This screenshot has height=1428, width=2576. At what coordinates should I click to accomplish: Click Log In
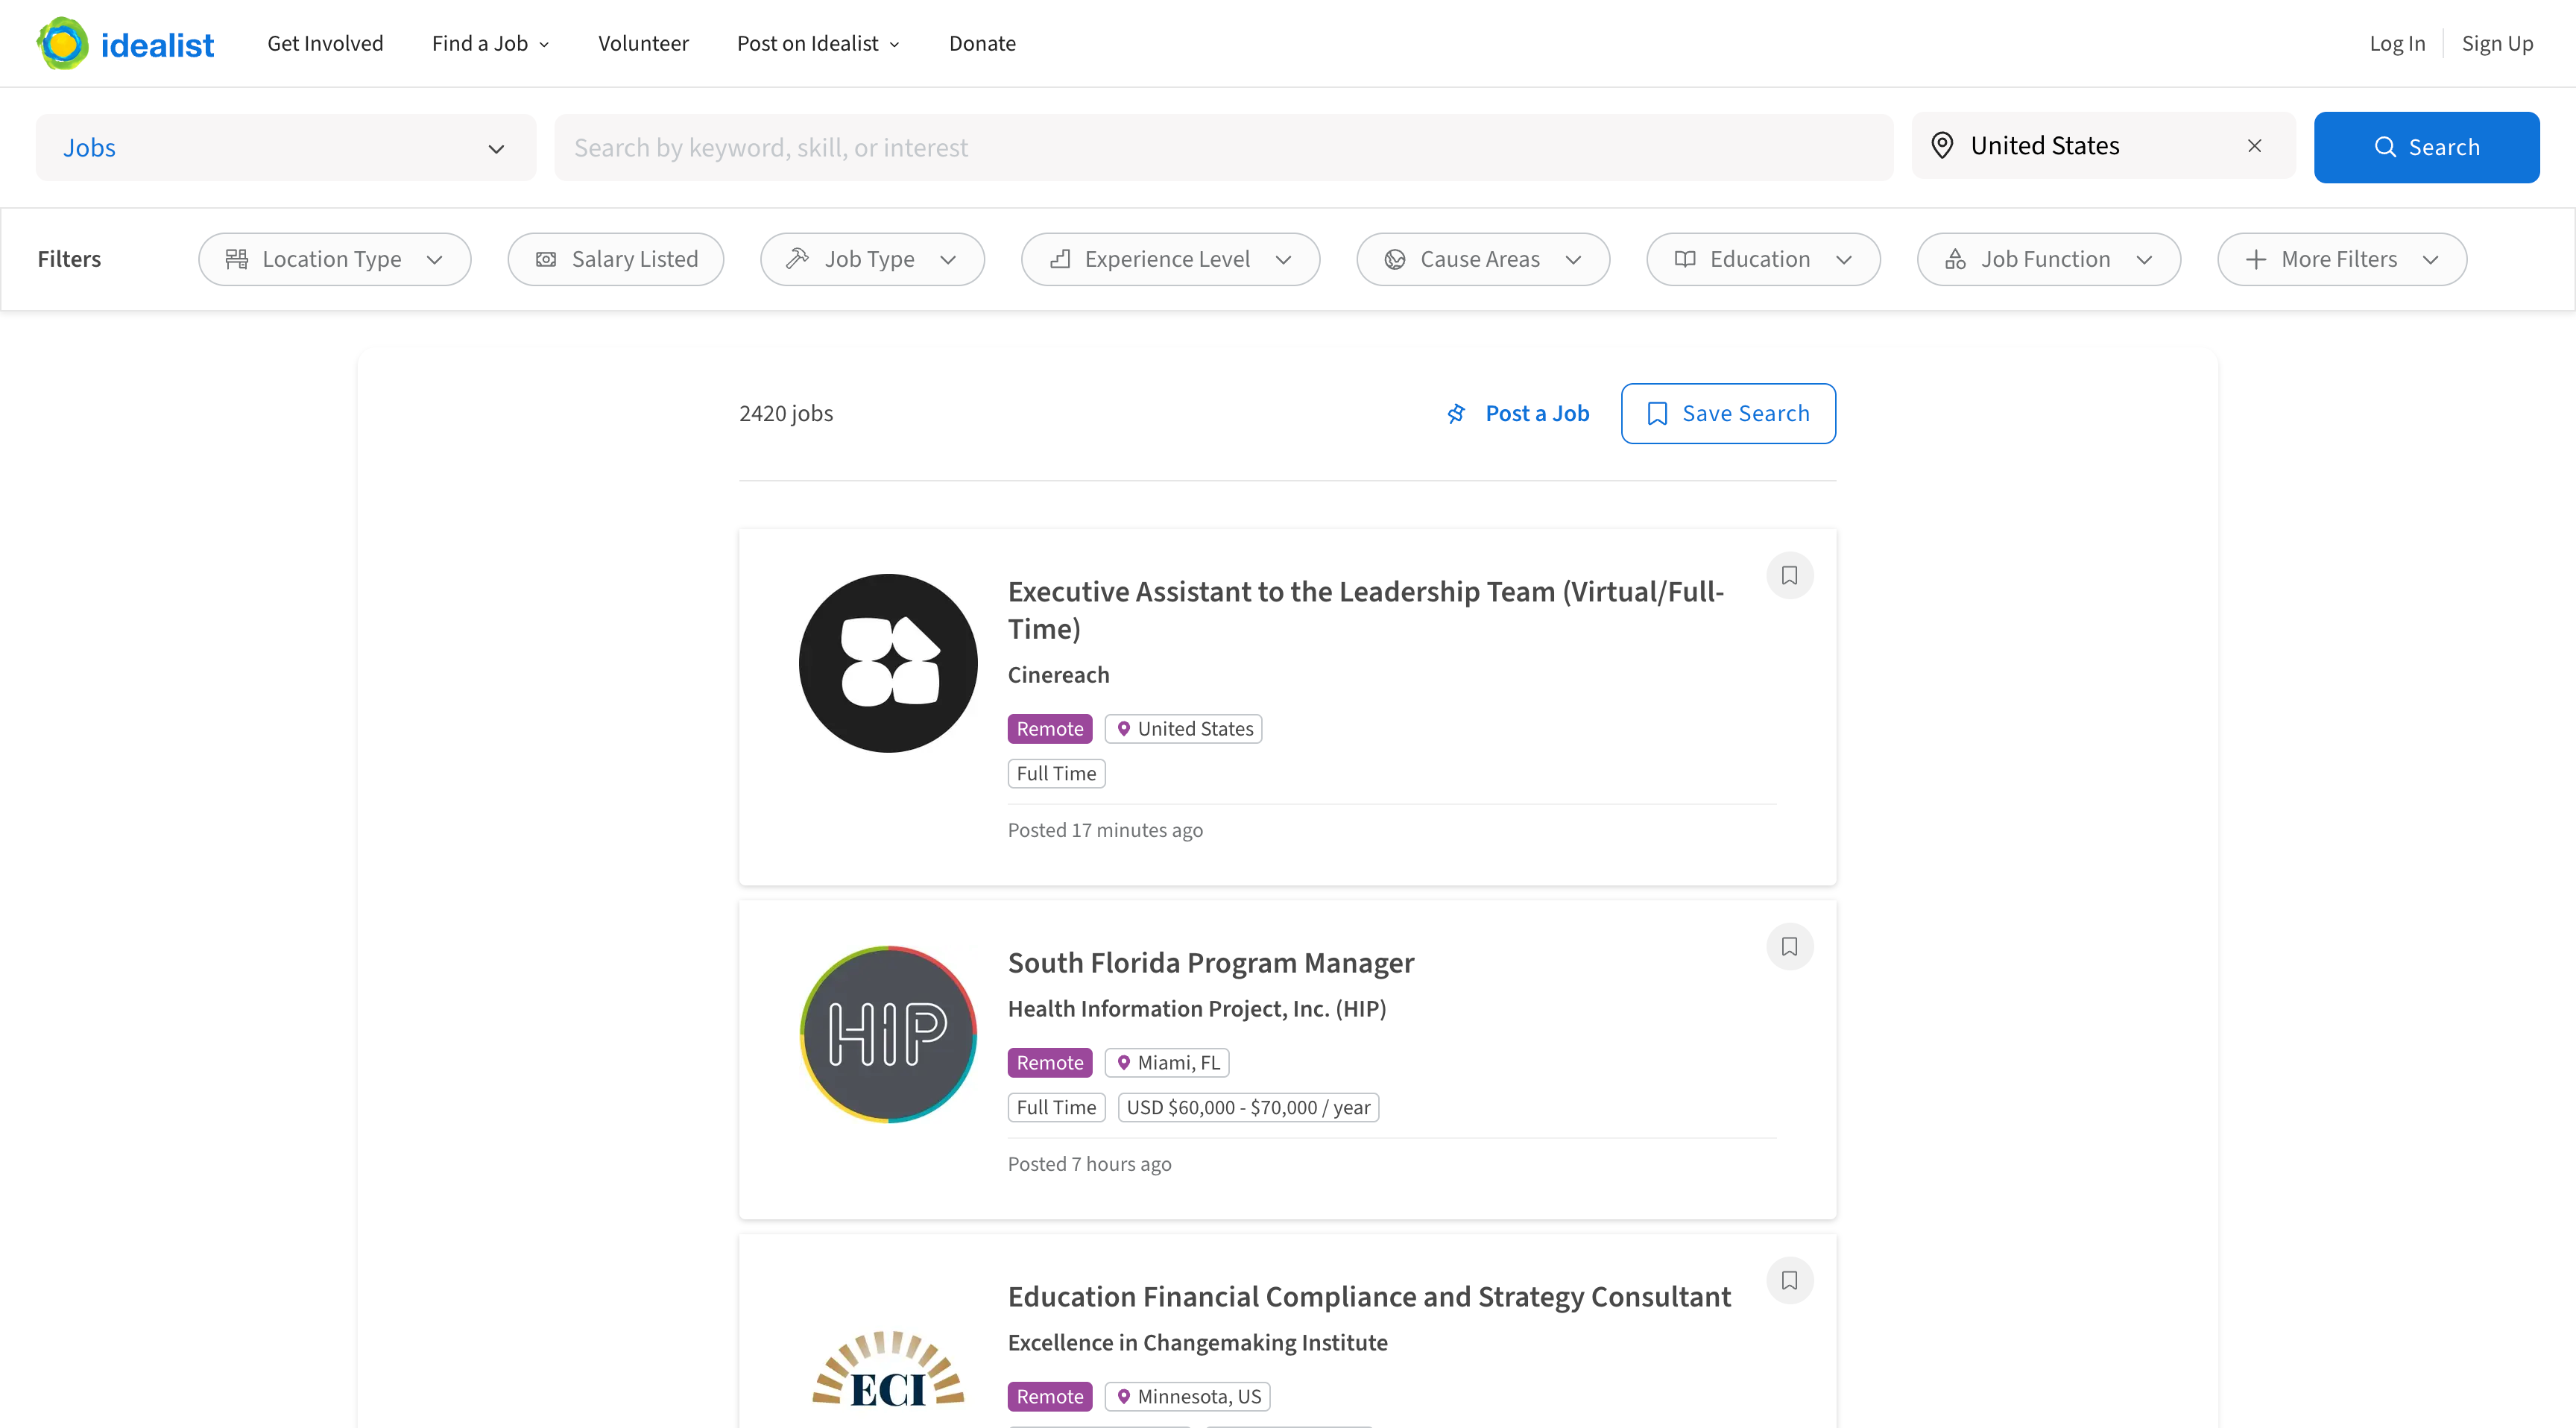point(2397,43)
